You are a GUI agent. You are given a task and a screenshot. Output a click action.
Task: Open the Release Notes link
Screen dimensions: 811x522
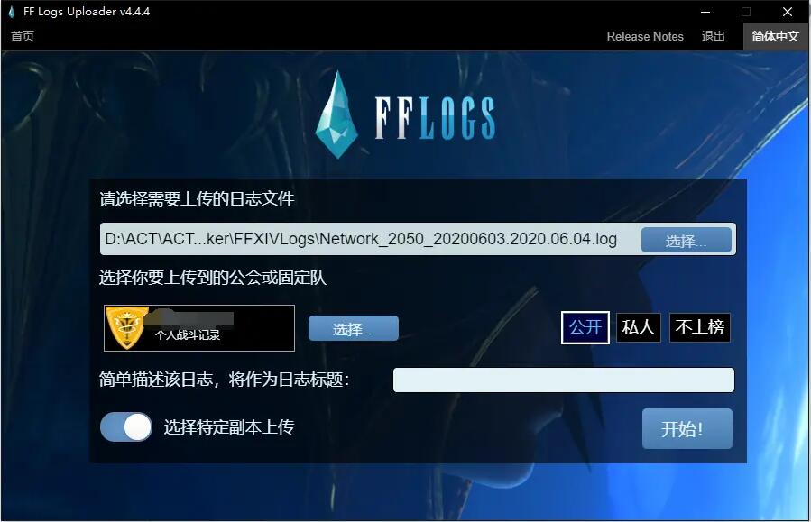tap(645, 36)
